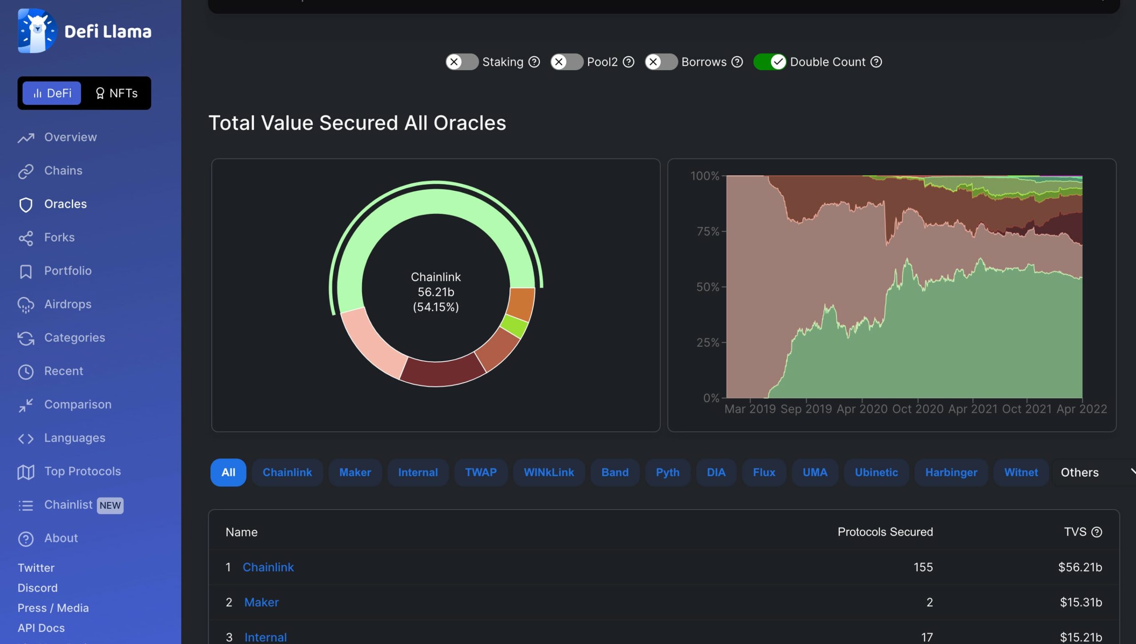Switch to the NFTs mode
Screen dimensions: 1136x644
click(x=116, y=93)
